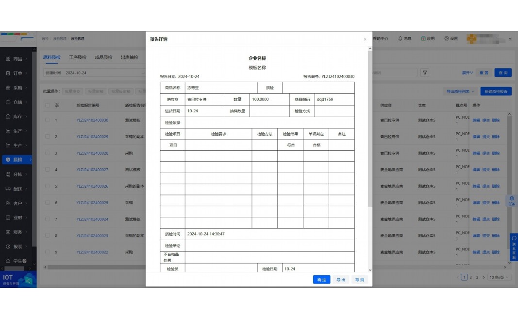Screen dimensions: 518x319
Task: Click the dqd1759 product code cell
Action: (334, 99)
